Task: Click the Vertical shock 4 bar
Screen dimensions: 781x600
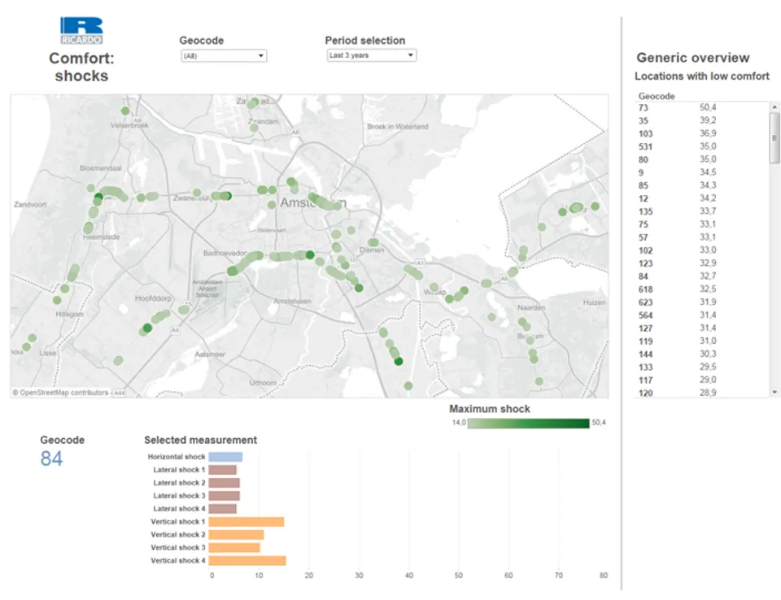Action: coord(247,561)
